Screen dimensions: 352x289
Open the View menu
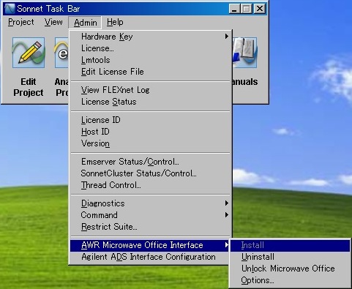(x=53, y=22)
